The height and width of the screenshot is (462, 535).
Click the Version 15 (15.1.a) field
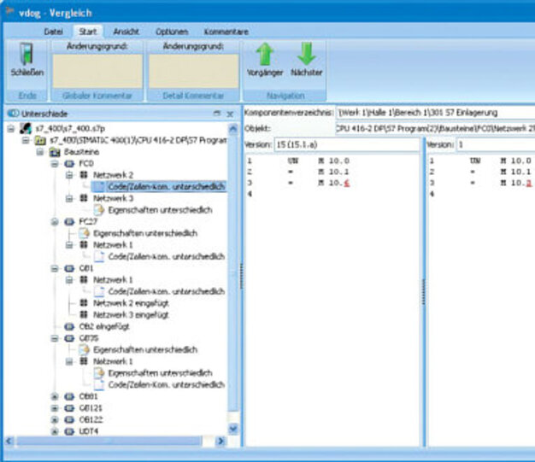coord(347,144)
